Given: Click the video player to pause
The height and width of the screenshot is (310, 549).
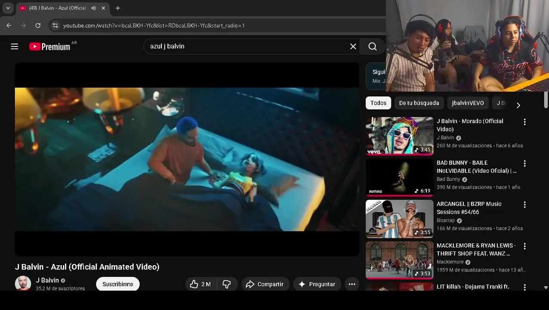Looking at the screenshot, I should click(187, 159).
